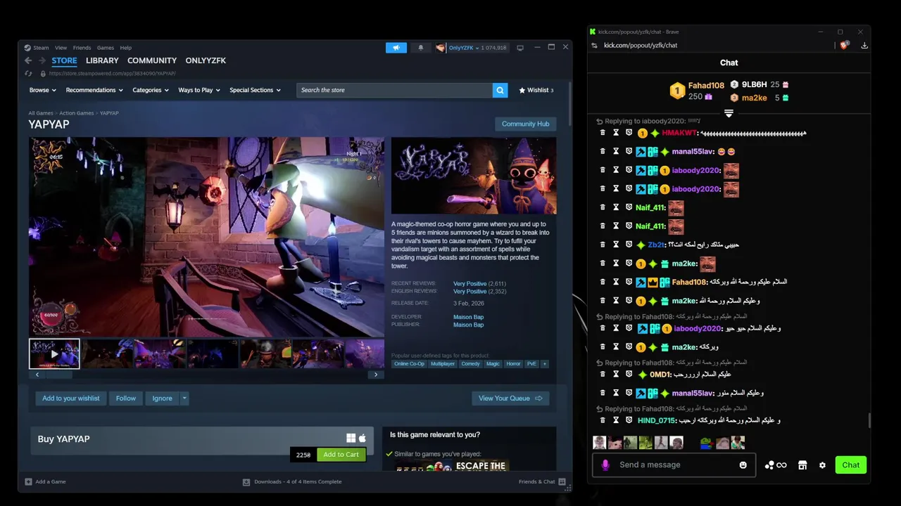Click the green Chat send button

(850, 465)
